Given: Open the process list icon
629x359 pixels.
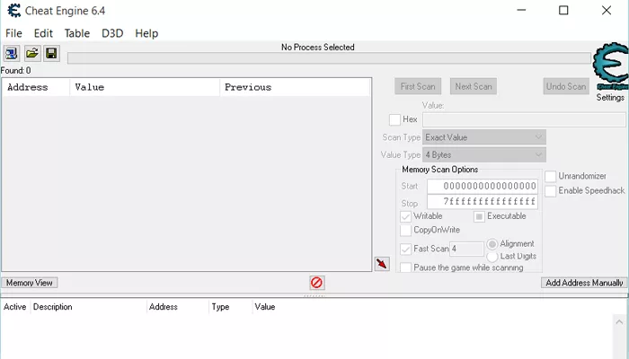Looking at the screenshot, I should tap(11, 53).
